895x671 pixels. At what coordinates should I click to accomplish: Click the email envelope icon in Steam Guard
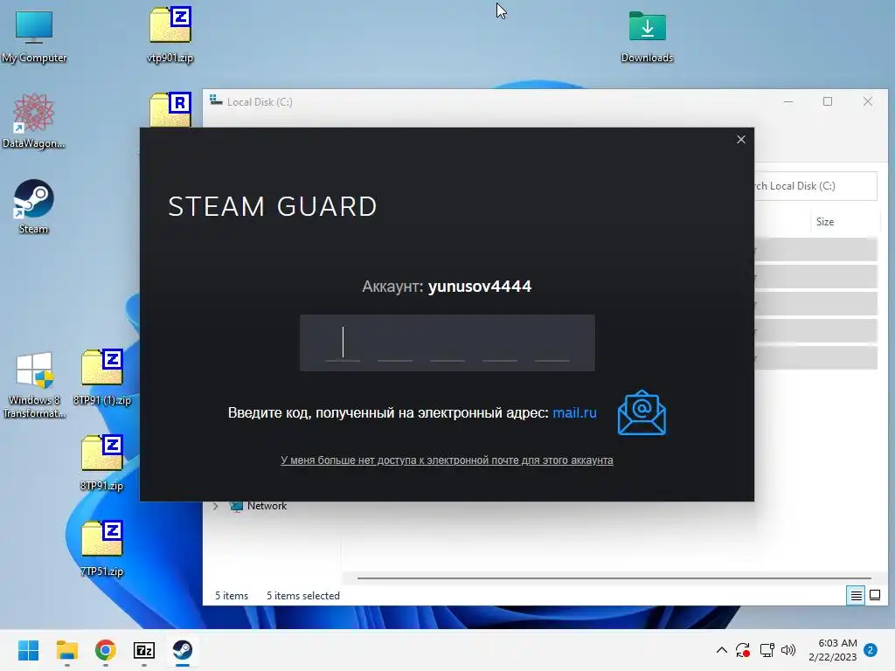[x=642, y=412]
